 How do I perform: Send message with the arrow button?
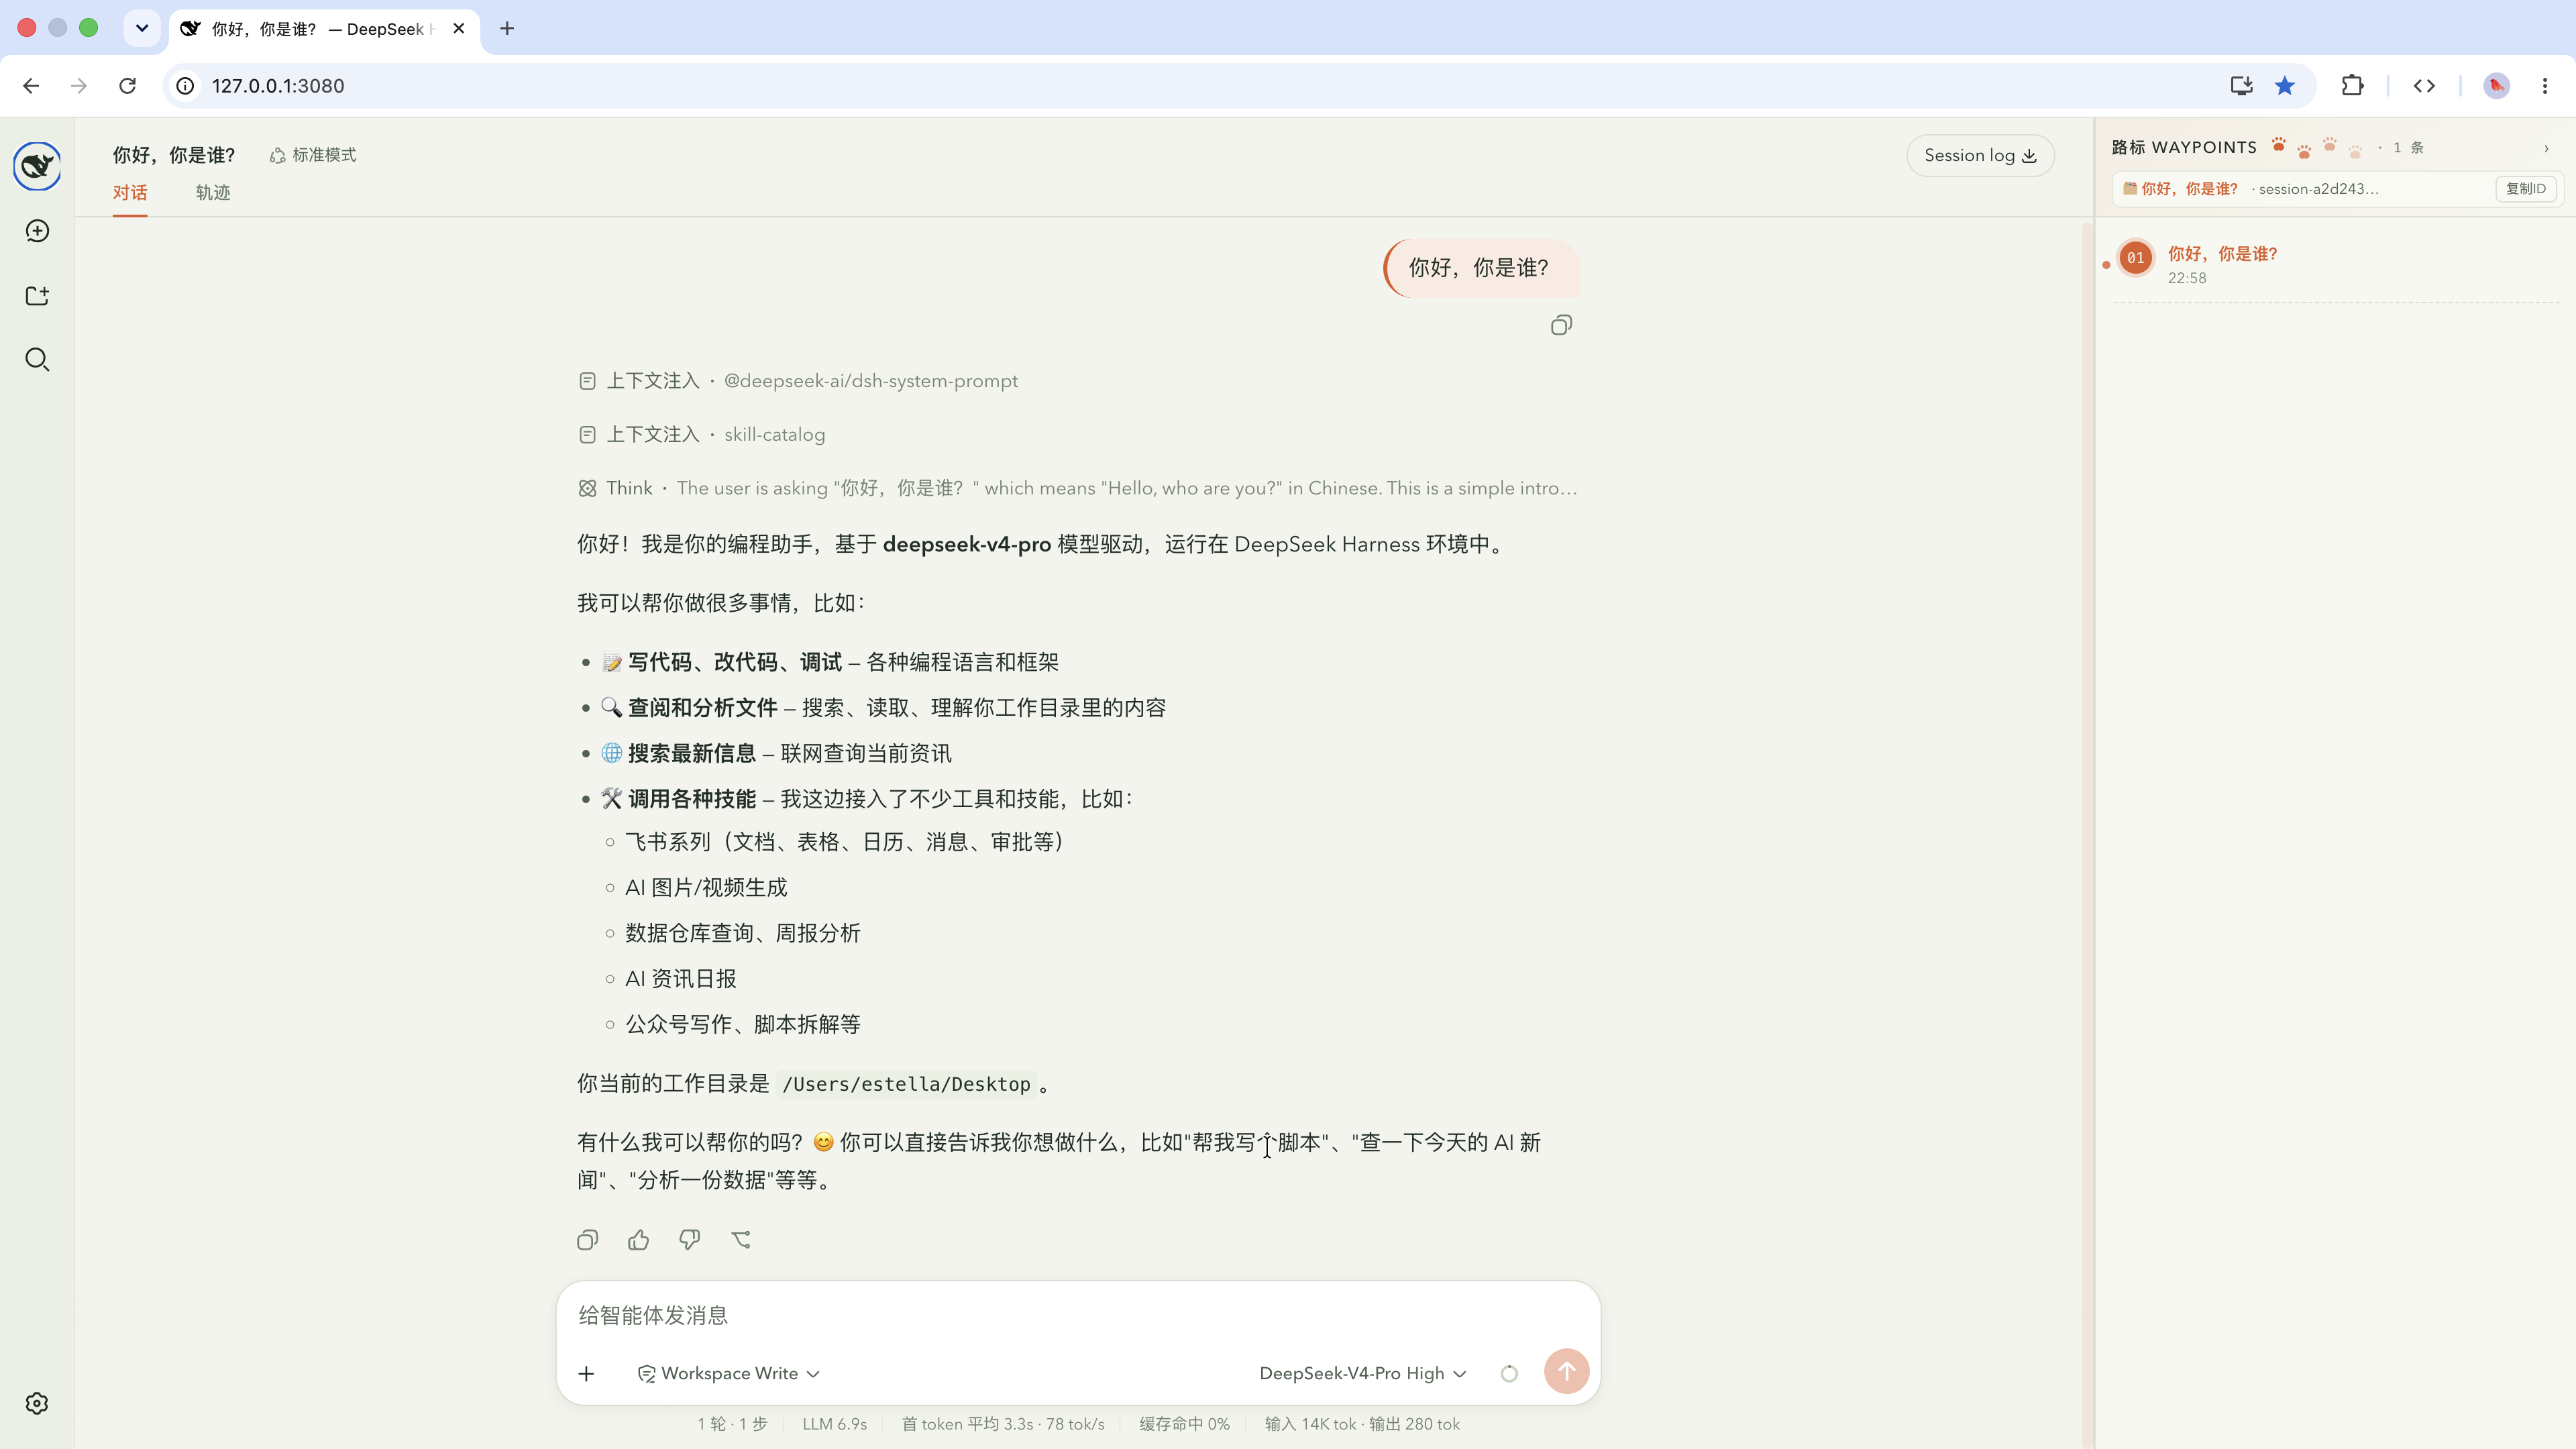pyautogui.click(x=1566, y=1372)
